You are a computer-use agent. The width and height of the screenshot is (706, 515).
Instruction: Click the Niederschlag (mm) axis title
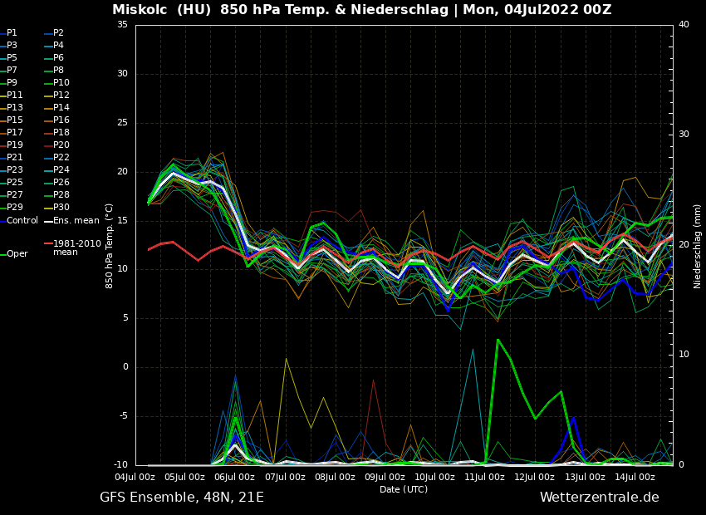click(x=698, y=246)
